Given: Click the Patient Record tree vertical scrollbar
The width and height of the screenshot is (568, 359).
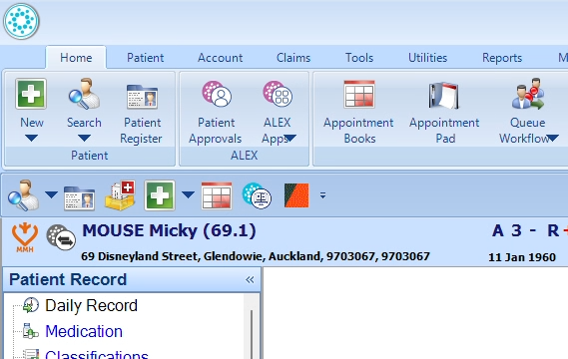Looking at the screenshot, I should (252, 327).
